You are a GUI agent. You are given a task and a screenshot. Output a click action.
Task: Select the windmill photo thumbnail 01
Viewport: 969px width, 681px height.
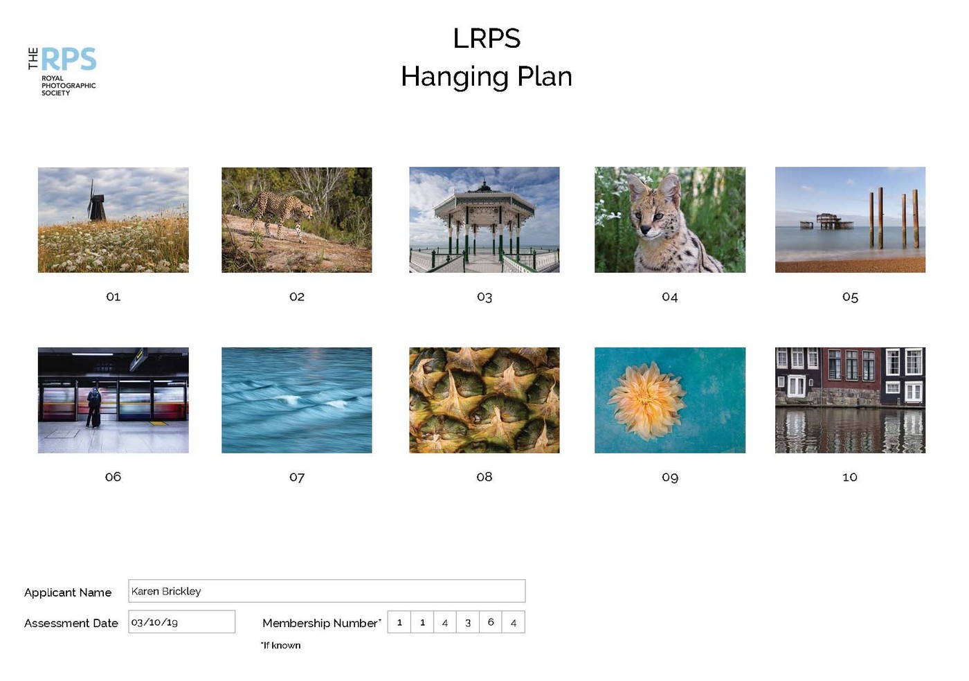[x=113, y=220]
